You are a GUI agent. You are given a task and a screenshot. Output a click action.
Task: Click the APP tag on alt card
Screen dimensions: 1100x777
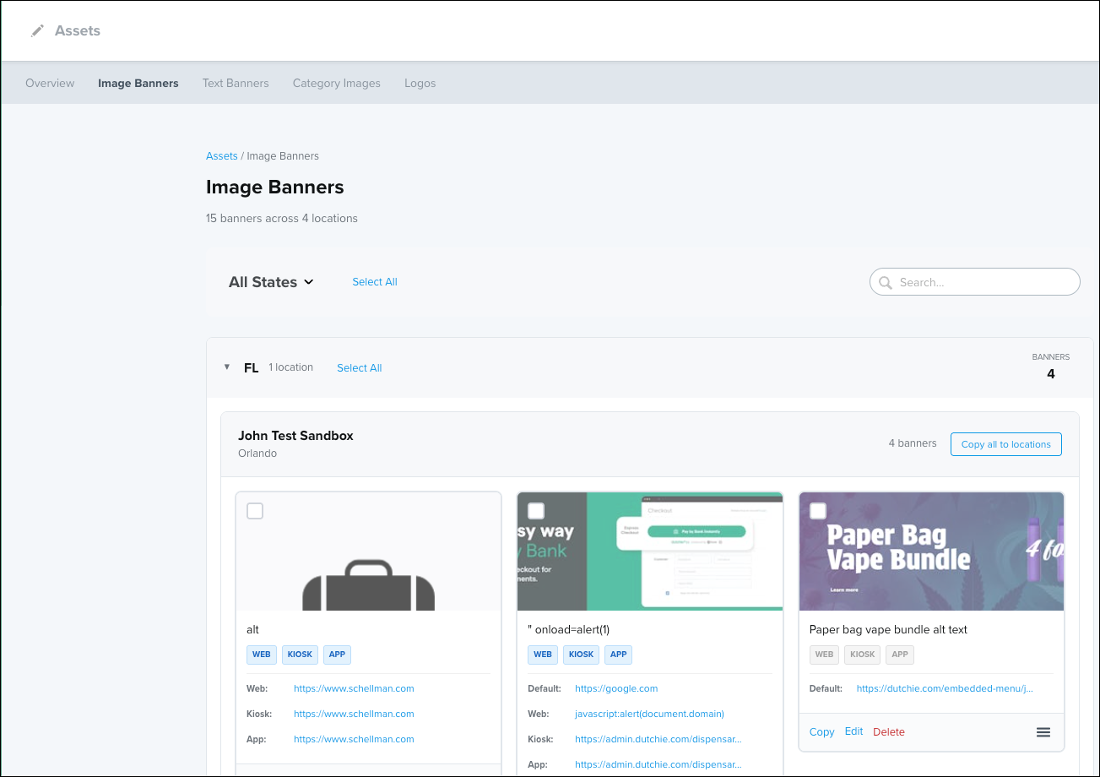[337, 655]
